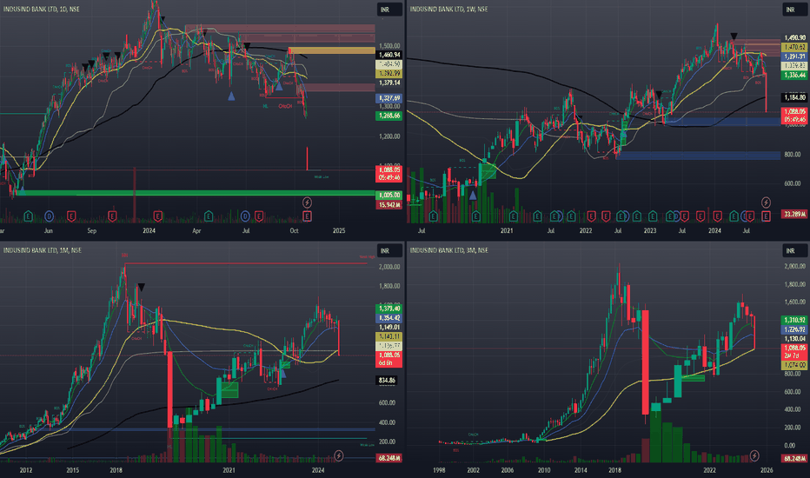Open the INR currency selector on the 1D chart
The width and height of the screenshot is (810, 478).
tap(388, 10)
